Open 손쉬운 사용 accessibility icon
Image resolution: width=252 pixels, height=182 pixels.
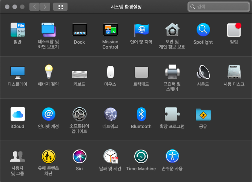(172, 156)
